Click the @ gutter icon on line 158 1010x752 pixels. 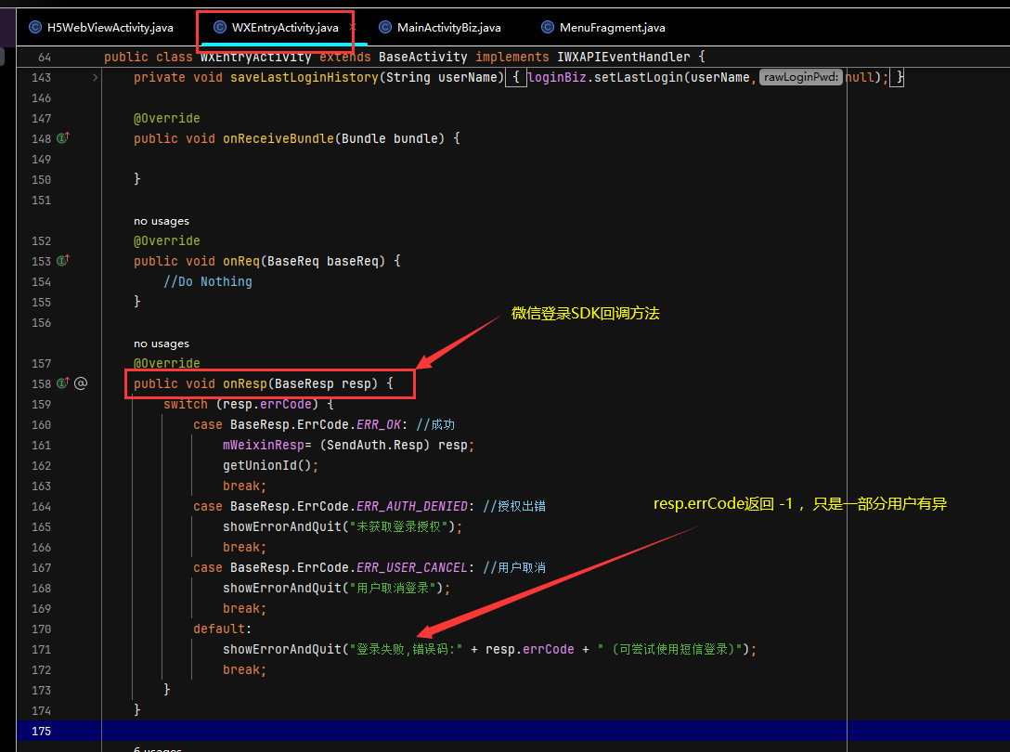point(81,383)
